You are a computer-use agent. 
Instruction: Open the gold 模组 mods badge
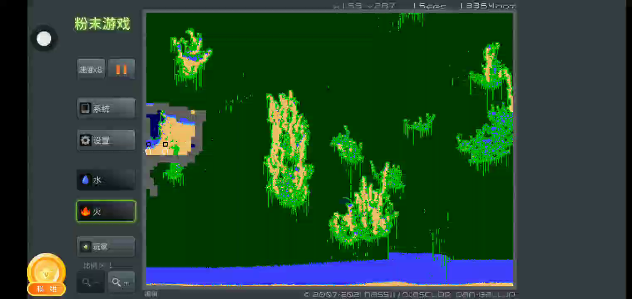click(x=46, y=275)
